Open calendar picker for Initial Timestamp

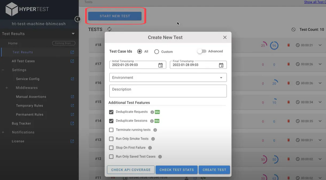pos(161,65)
